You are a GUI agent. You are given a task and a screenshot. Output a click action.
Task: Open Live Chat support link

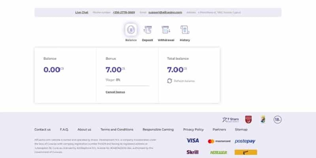pyautogui.click(x=82, y=12)
